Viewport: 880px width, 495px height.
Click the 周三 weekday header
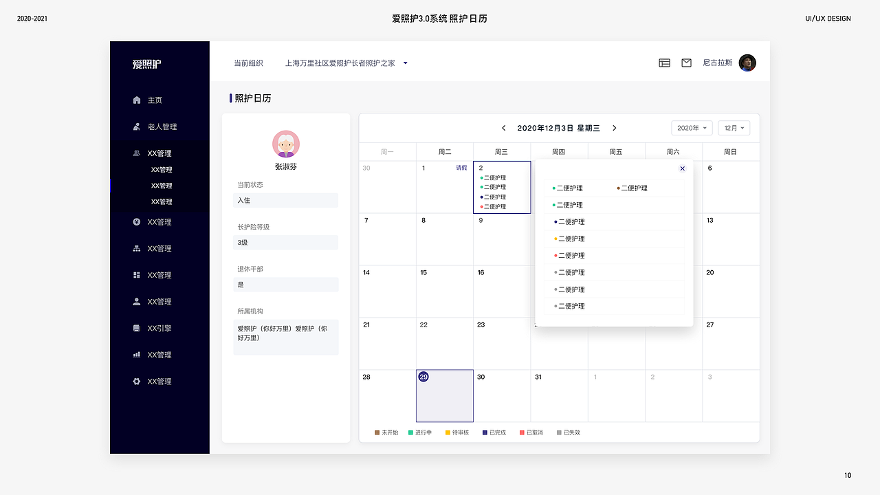(502, 152)
